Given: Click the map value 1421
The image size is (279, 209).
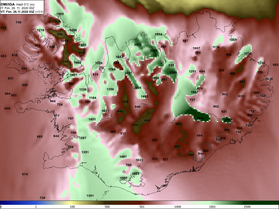Looking at the screenshot, I should coord(74,75).
